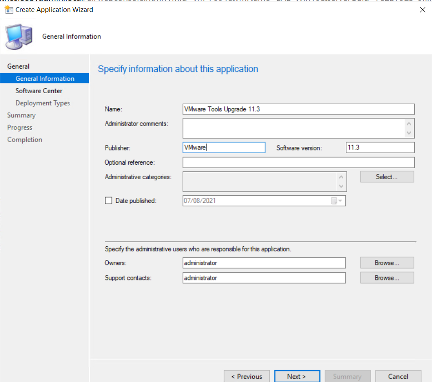Go back using the Previous button

(246, 376)
